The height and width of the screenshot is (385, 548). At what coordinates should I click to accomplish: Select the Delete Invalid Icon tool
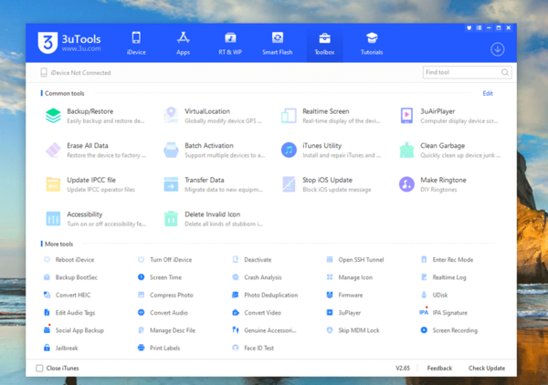[x=171, y=219]
